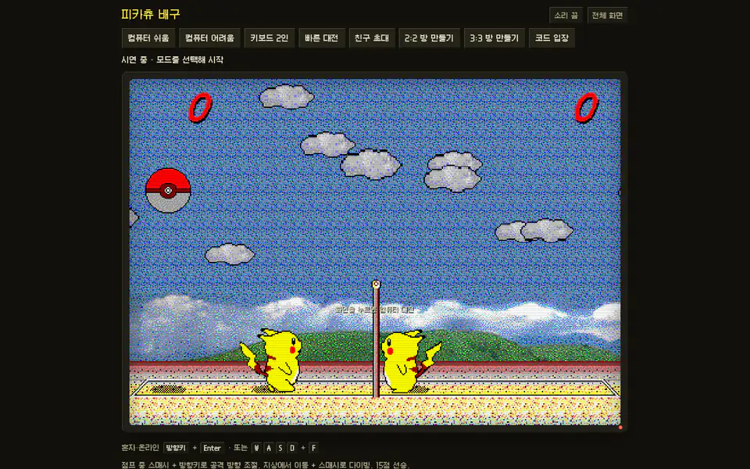Open the 친구 초대 option

[x=372, y=38]
